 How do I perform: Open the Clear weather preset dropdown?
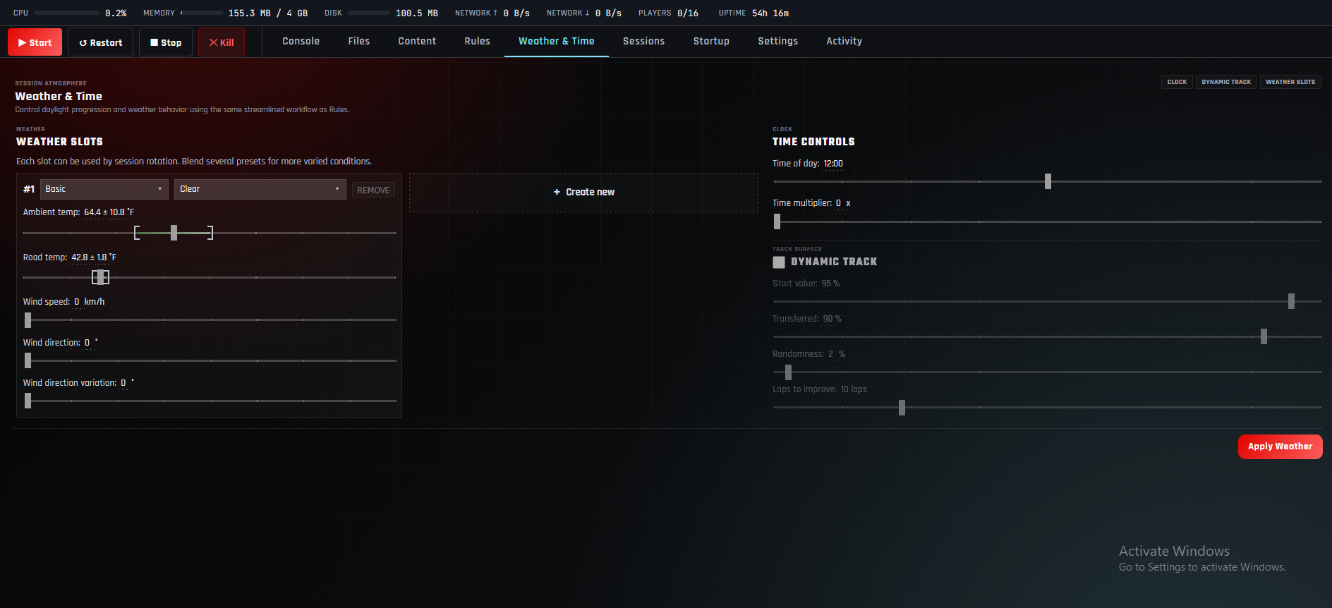pos(260,189)
